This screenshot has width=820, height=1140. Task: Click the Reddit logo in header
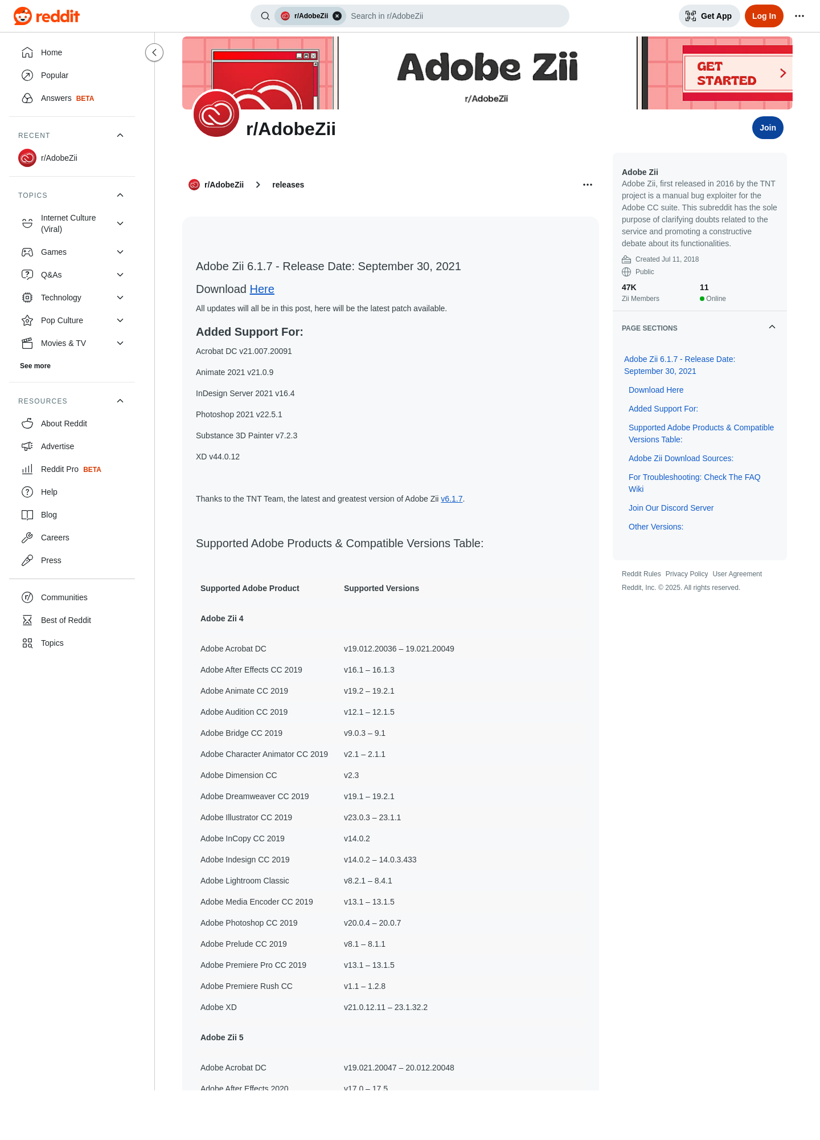[47, 16]
